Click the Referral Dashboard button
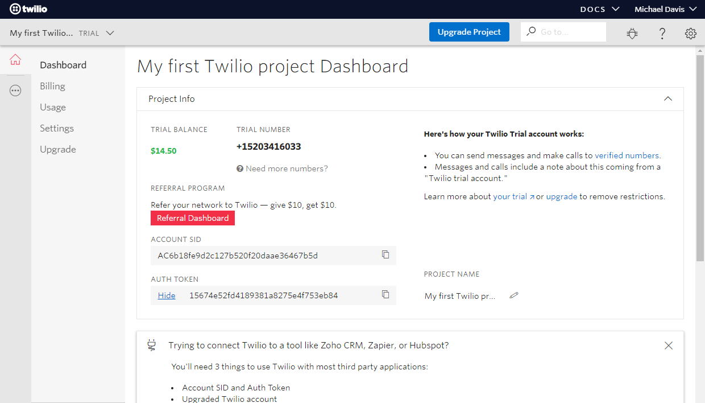The image size is (705, 403). point(193,218)
